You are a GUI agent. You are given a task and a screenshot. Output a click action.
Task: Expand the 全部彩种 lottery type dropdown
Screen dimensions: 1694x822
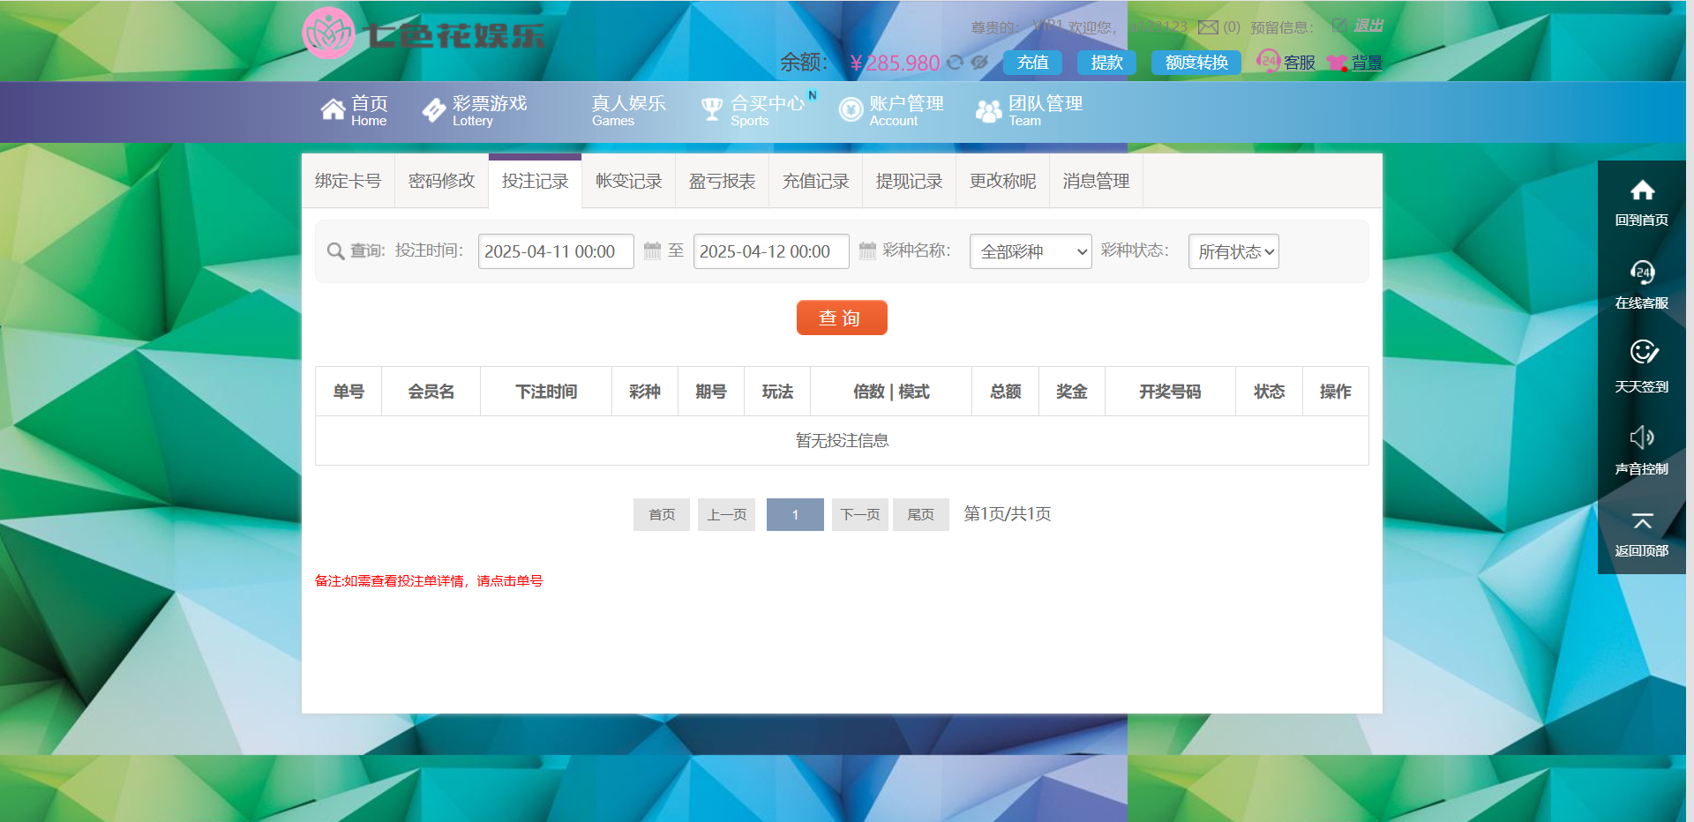pos(1030,251)
